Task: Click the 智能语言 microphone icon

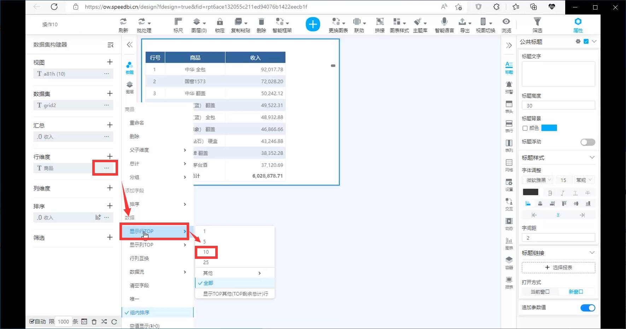Action: (444, 22)
